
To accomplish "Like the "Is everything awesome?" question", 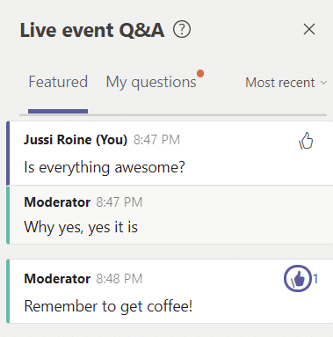I will pos(306,141).
